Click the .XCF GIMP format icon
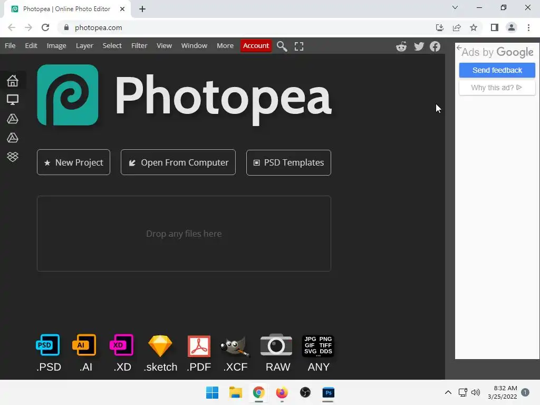540x405 pixels. tap(235, 346)
